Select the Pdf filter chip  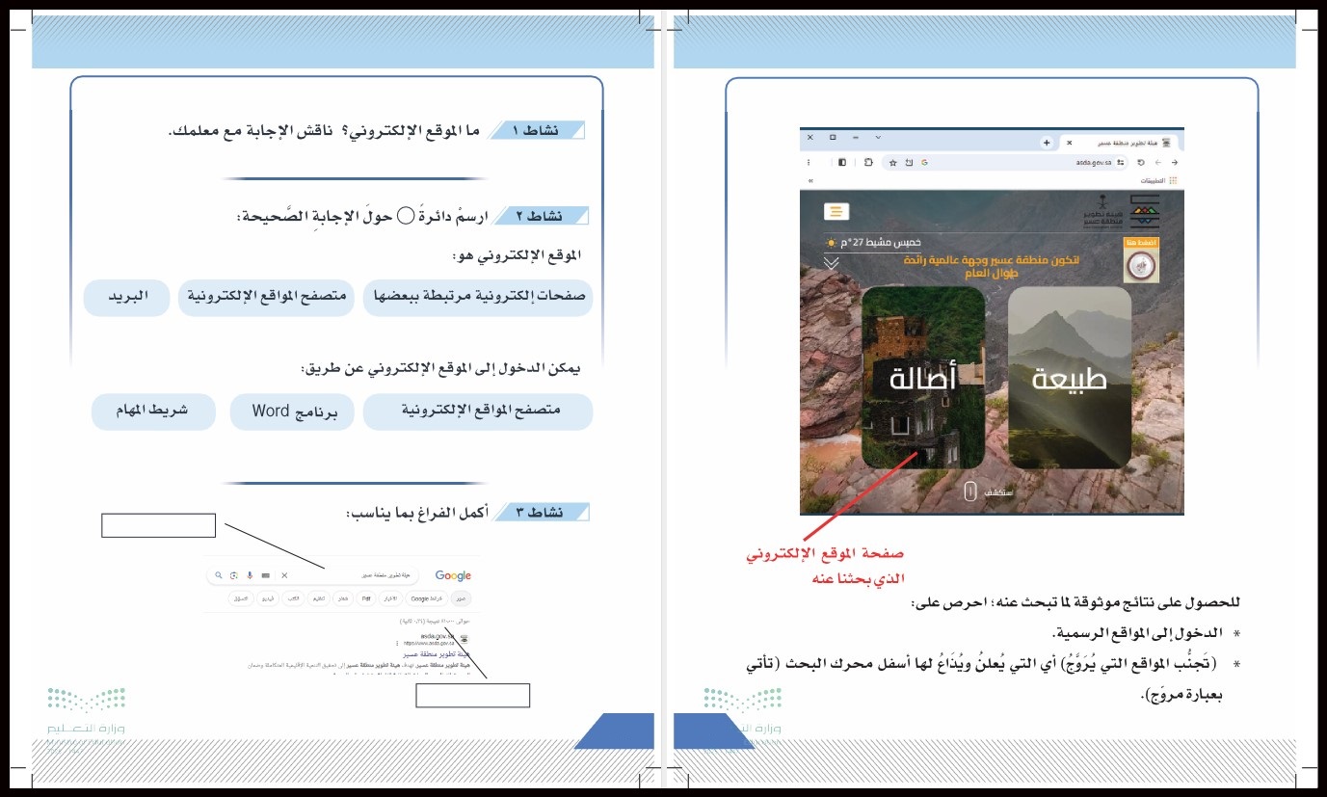(x=366, y=598)
